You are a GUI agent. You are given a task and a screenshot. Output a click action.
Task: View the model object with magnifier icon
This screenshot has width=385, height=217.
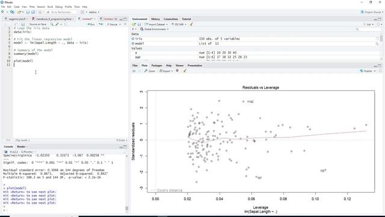point(377,43)
